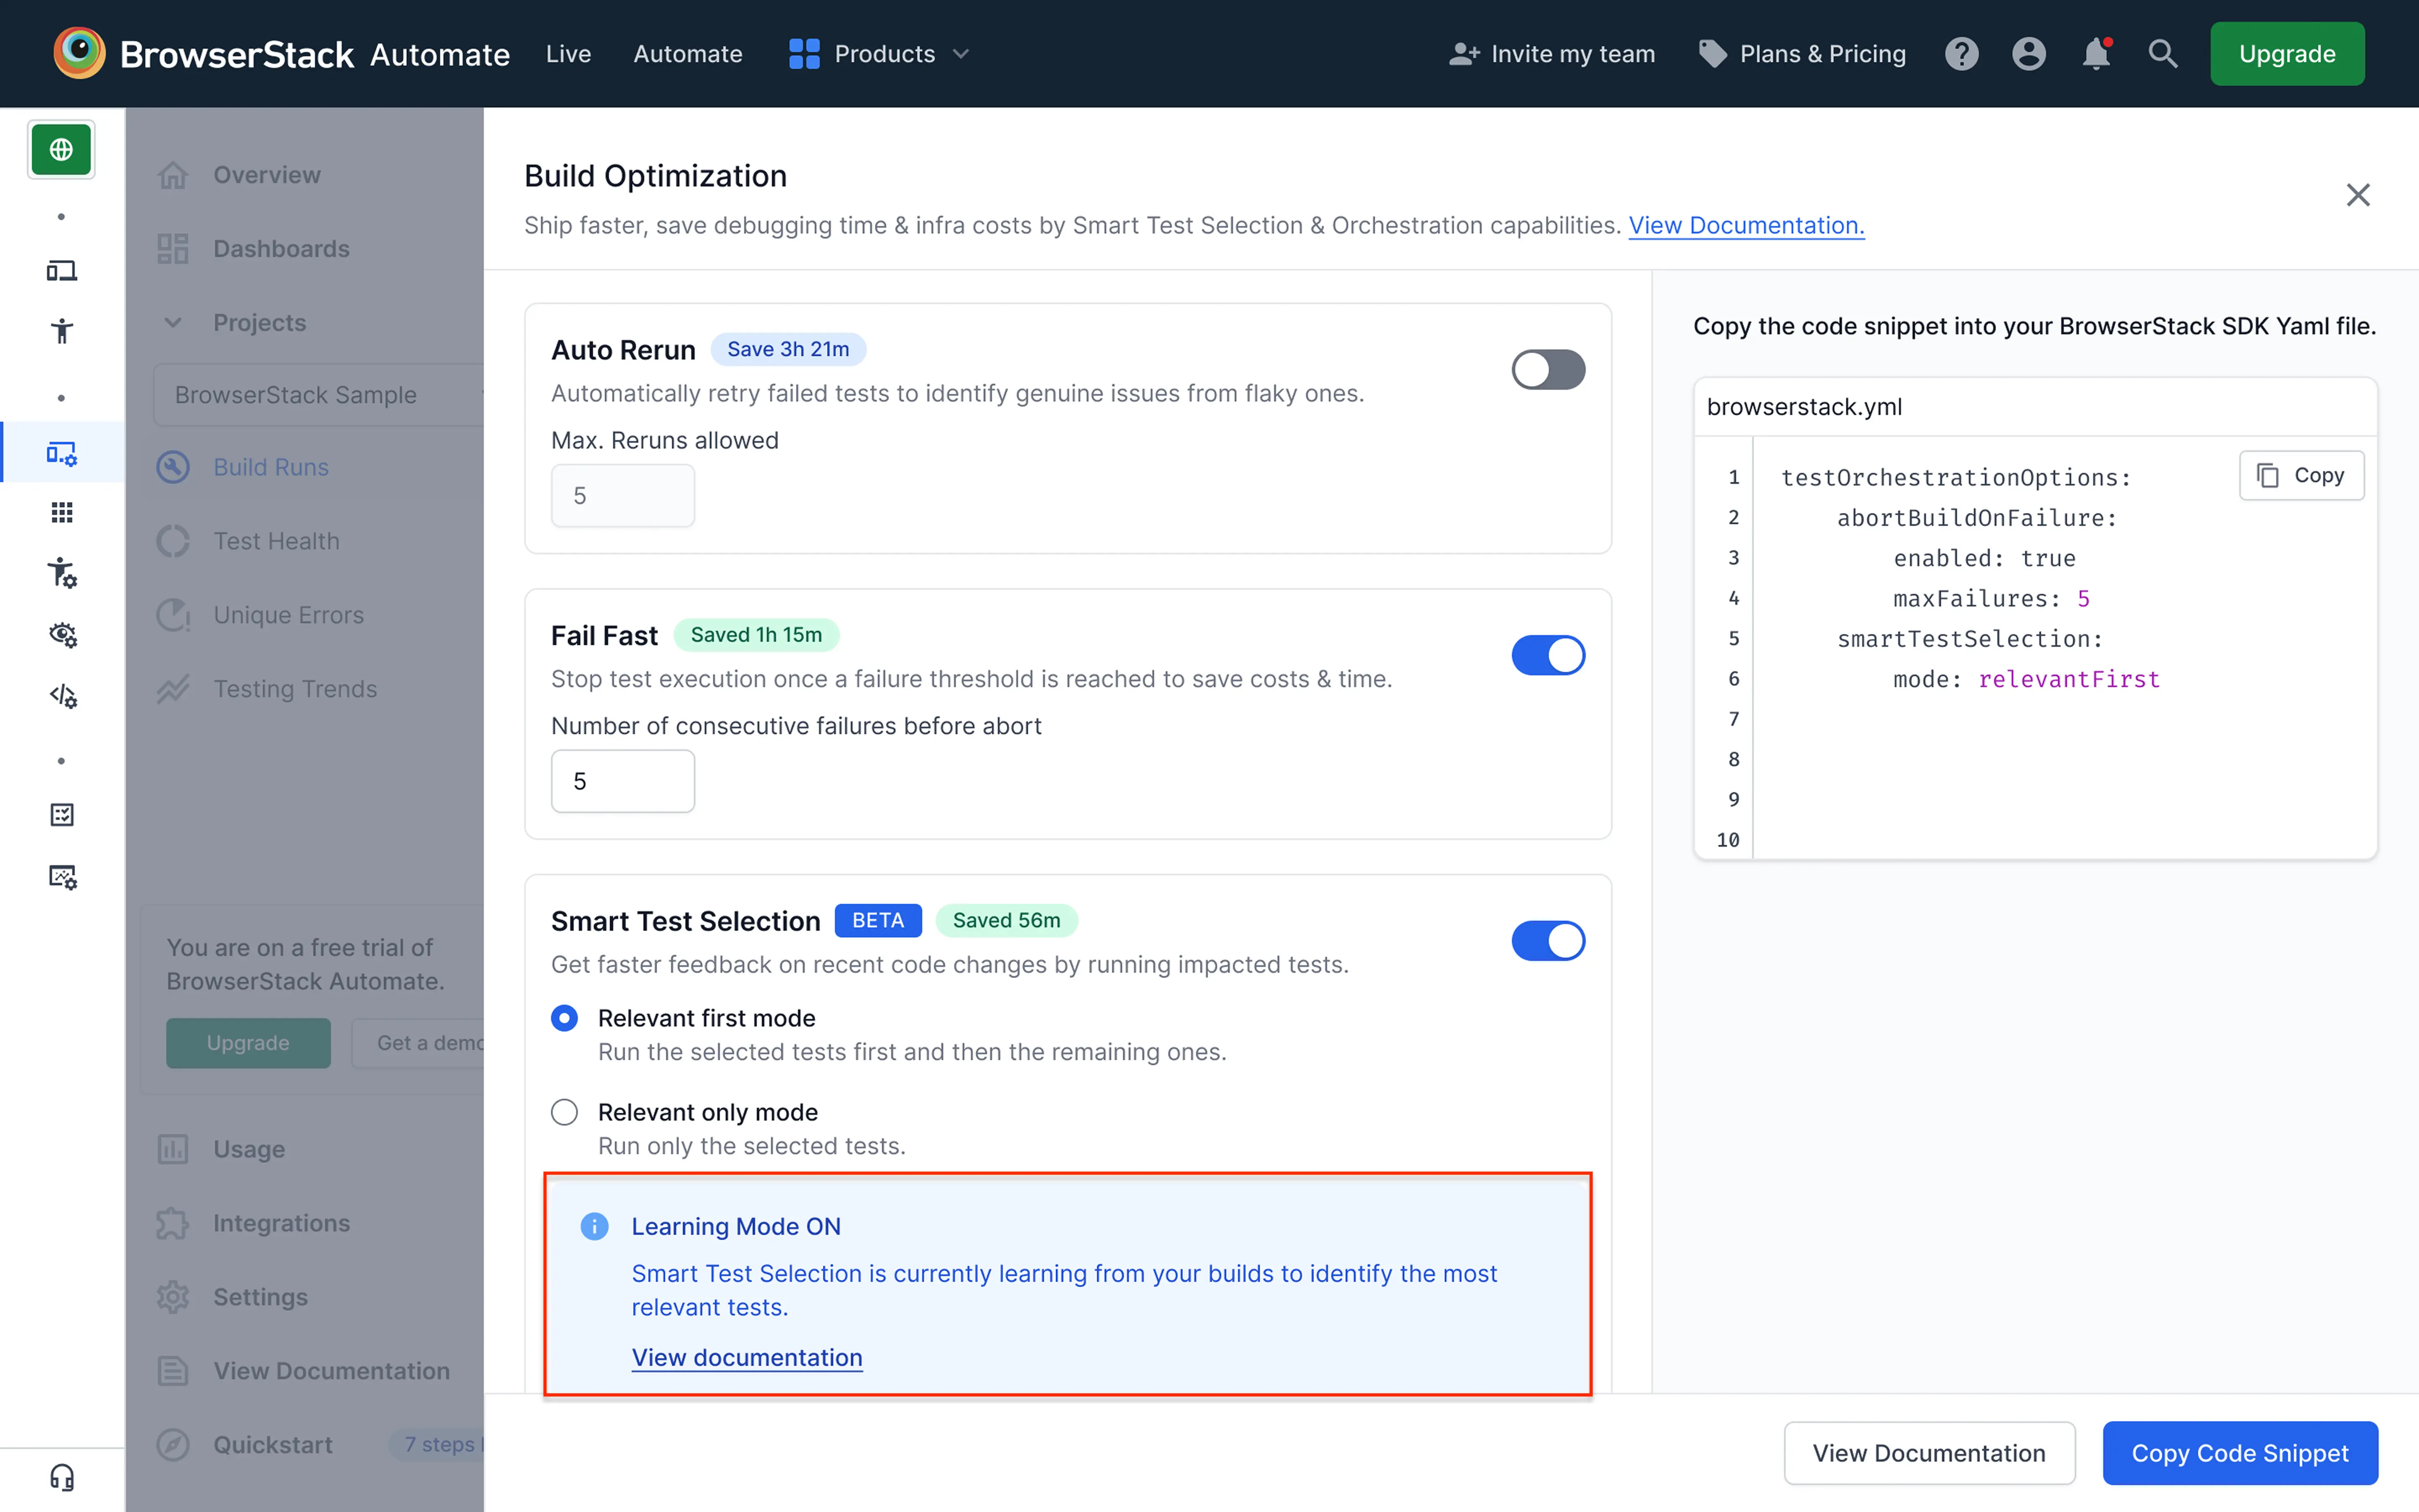Image resolution: width=2419 pixels, height=1512 pixels.
Task: Click the Upgrade button in free trial card
Action: [248, 1043]
